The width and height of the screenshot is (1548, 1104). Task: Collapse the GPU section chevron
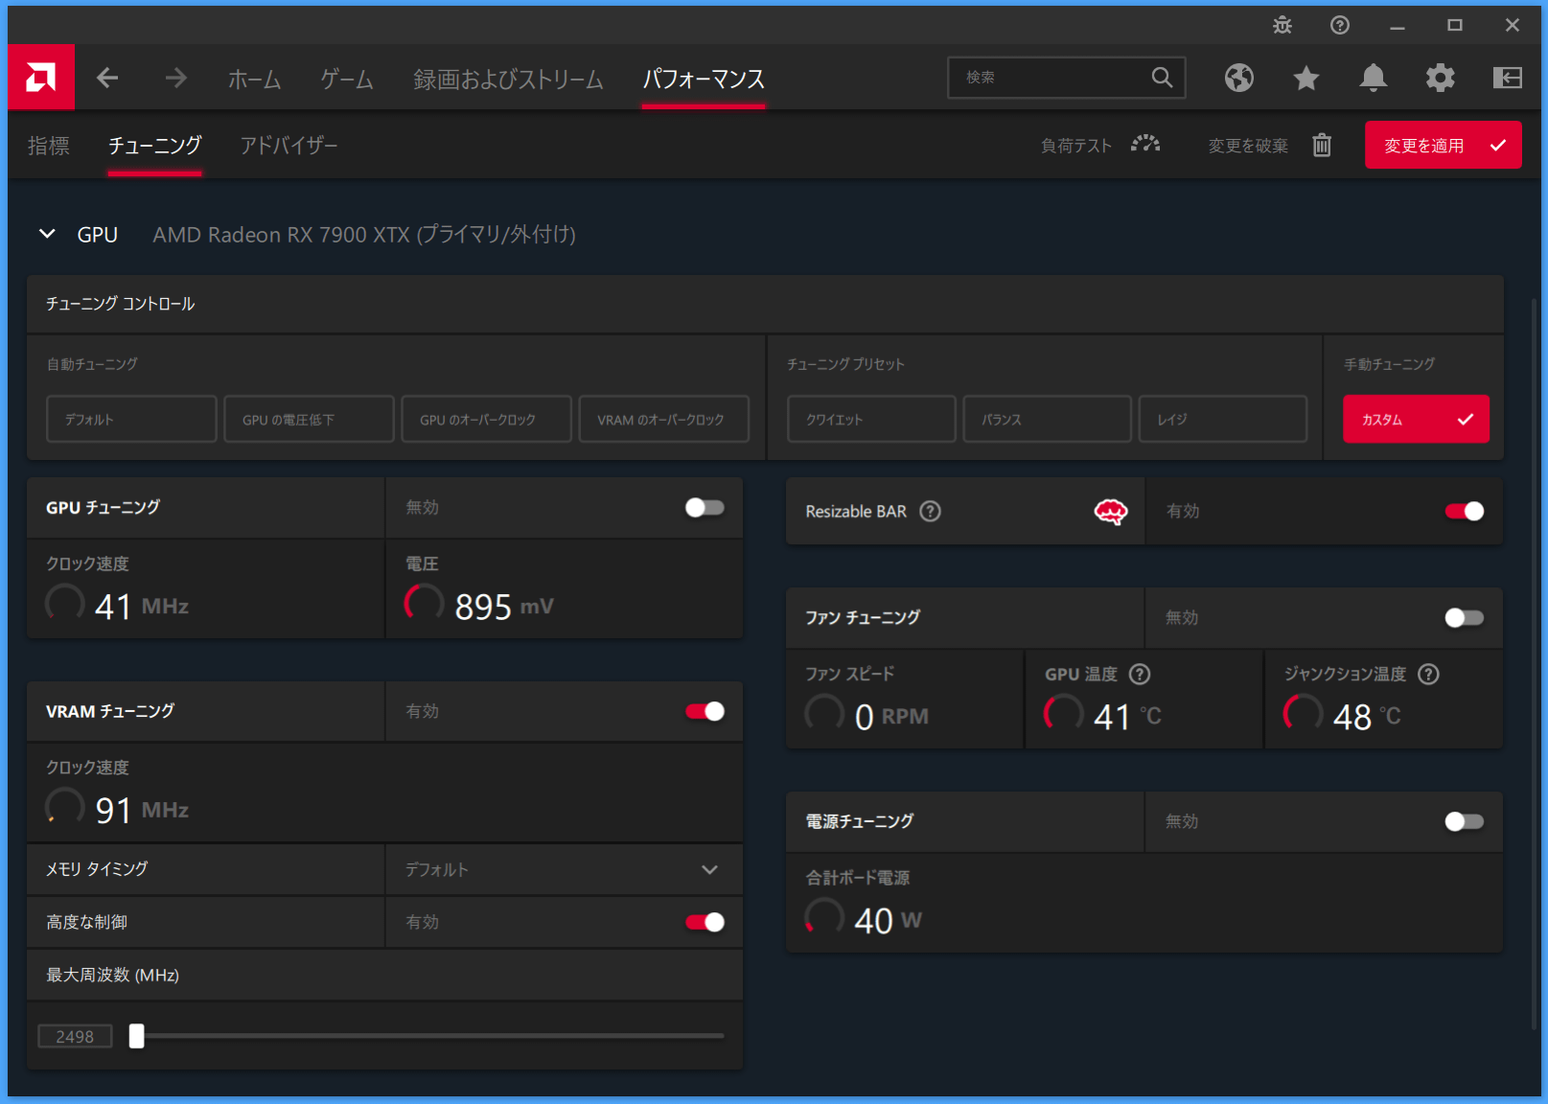[47, 234]
